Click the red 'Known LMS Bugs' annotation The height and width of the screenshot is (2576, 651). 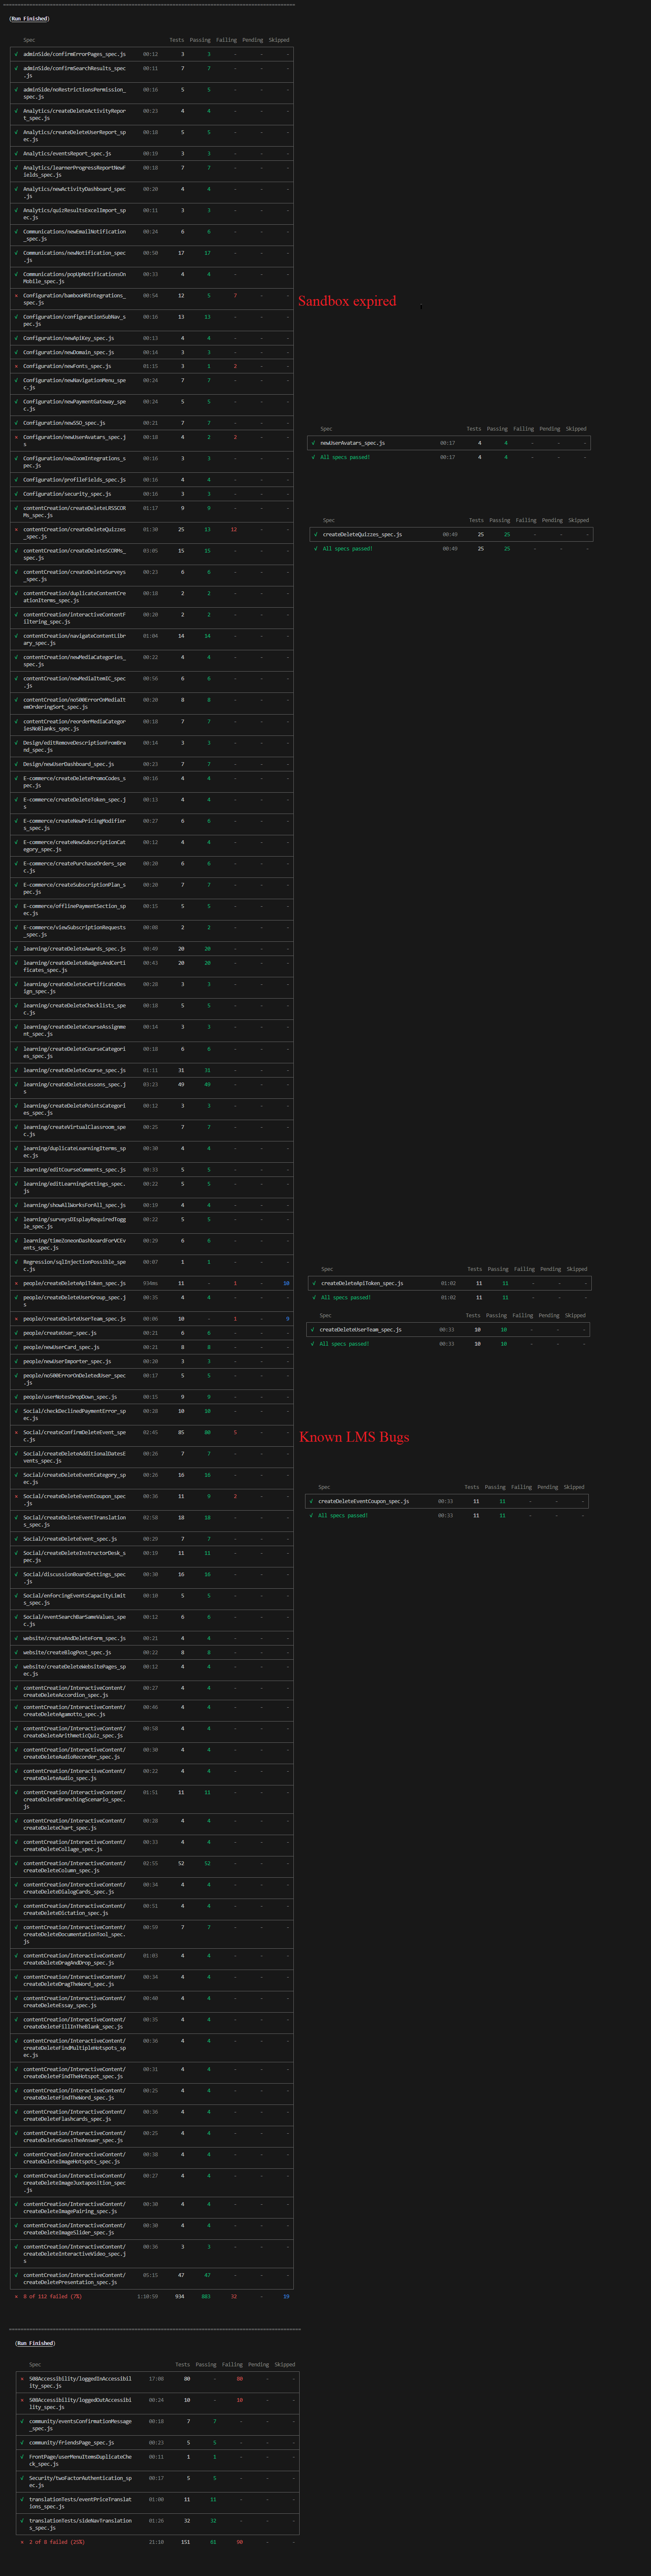click(354, 1437)
